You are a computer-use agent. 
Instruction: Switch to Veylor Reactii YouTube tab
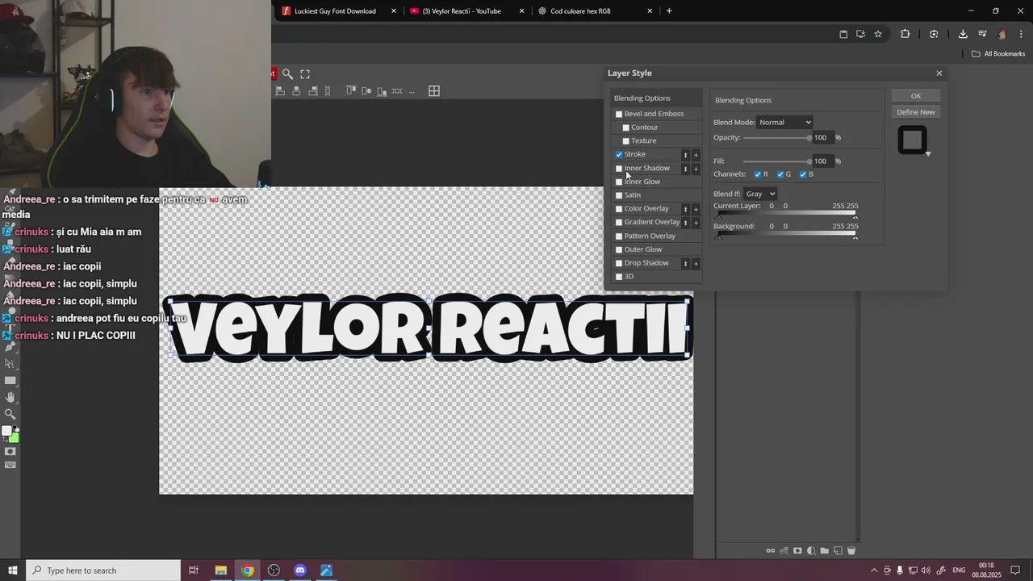point(466,11)
